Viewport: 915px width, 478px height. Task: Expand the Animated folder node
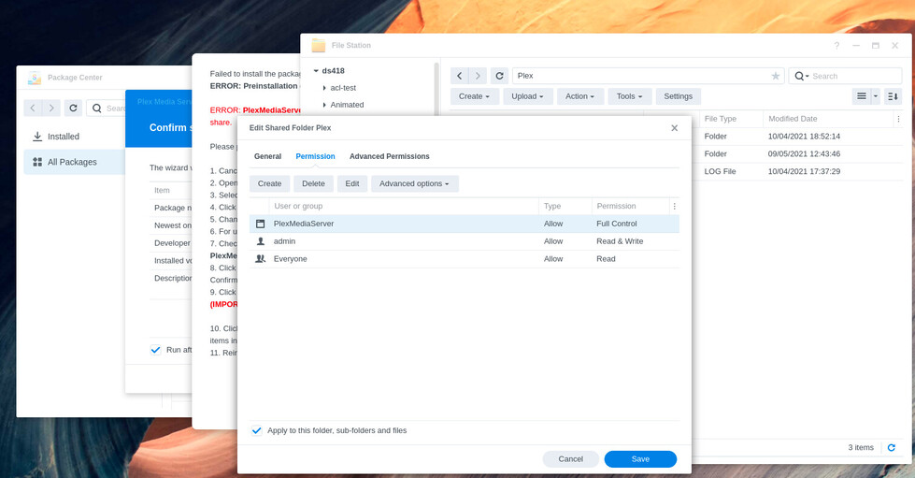click(324, 105)
